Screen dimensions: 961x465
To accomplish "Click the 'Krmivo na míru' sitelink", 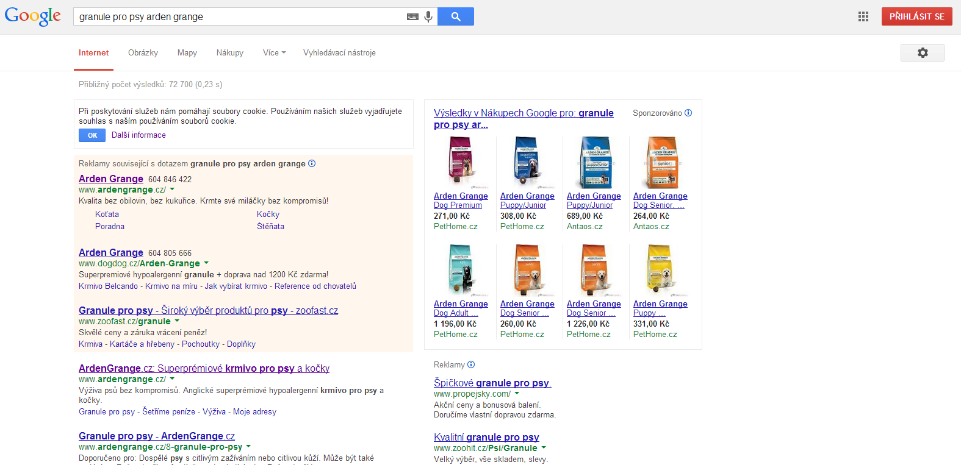I will tap(171, 286).
